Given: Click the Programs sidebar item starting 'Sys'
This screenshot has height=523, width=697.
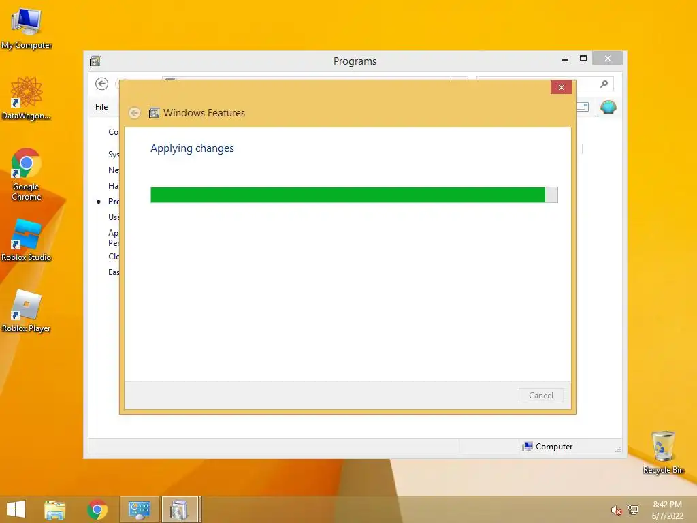Looking at the screenshot, I should 114,155.
